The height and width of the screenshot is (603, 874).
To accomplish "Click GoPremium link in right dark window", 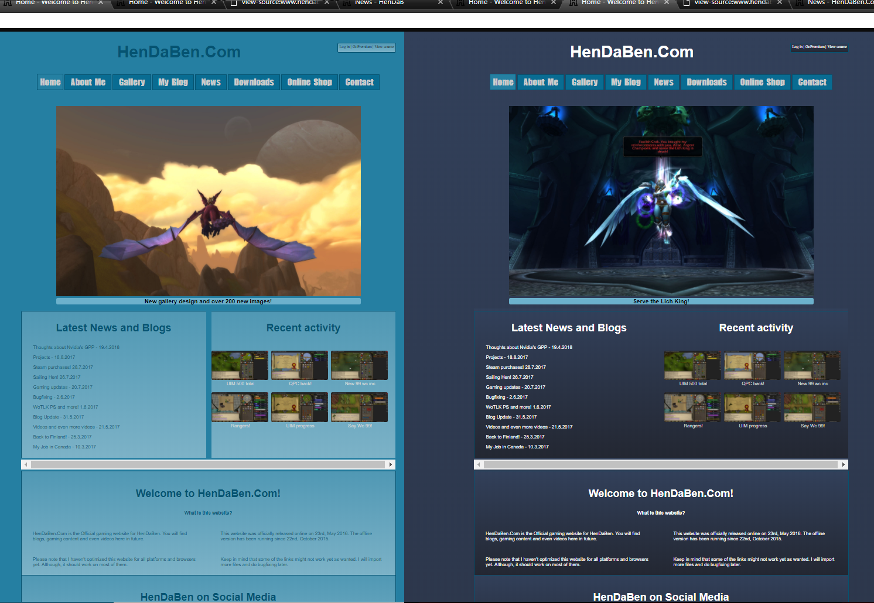I will (x=815, y=47).
